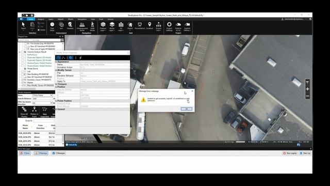Toggle checkbox for BufferQuery item
Image resolution: width=330 pixels, height=186 pixels.
(x=23, y=55)
